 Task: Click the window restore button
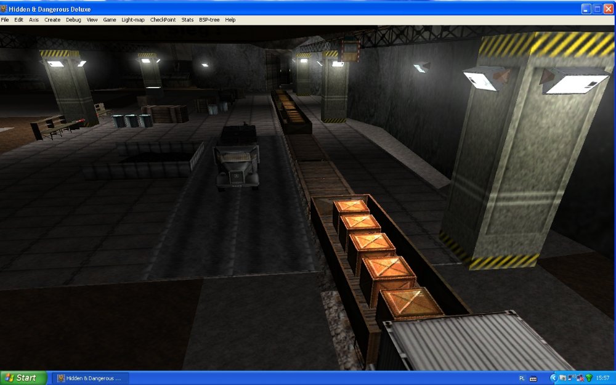pyautogui.click(x=597, y=9)
